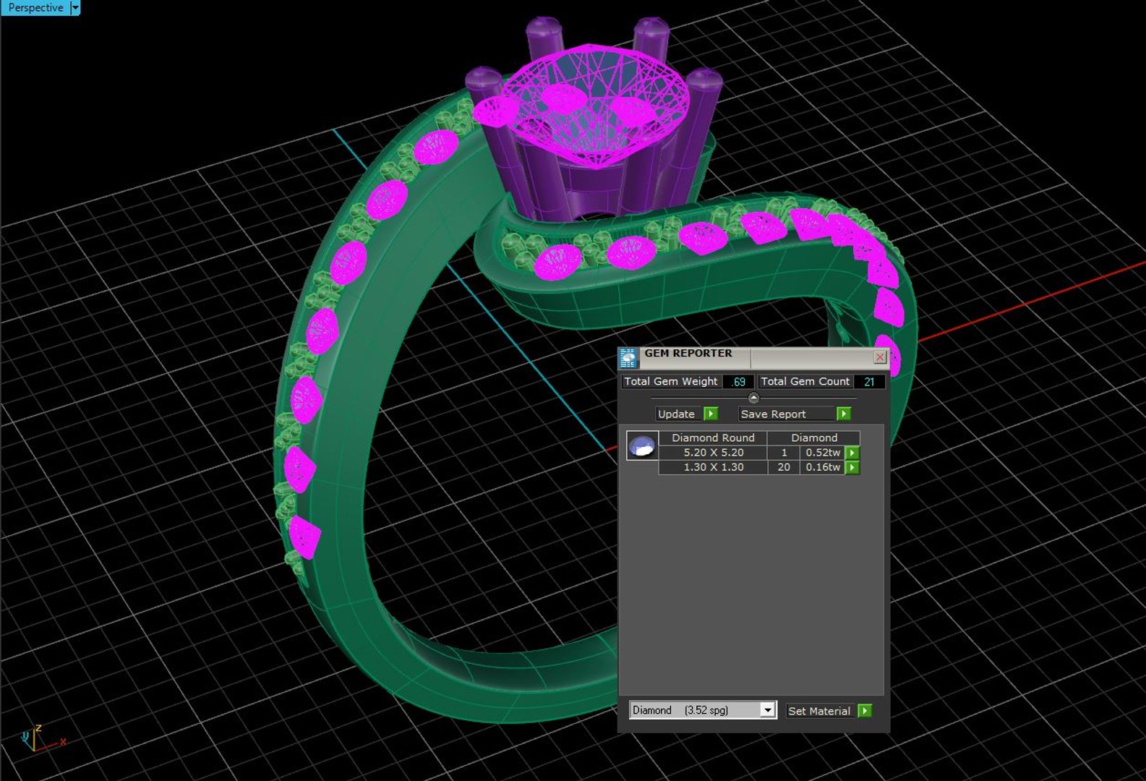
Task: Click green arrow beside 0.16tw row
Action: click(x=852, y=467)
